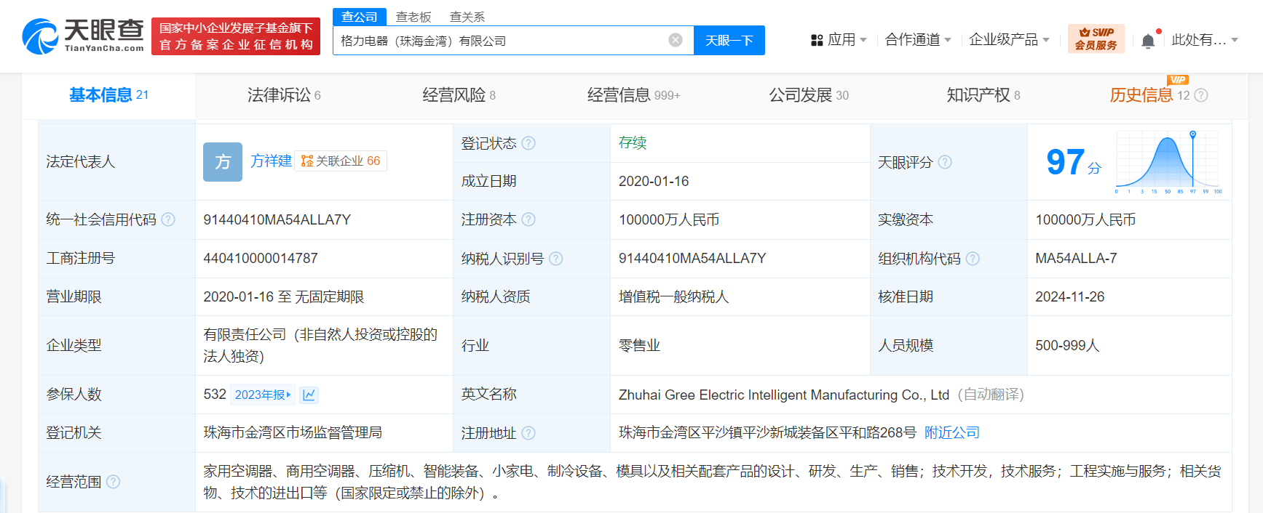1263x513 pixels.
Task: Click 珠海市金湾区市场监督管理局 registration authority
Action: [293, 433]
